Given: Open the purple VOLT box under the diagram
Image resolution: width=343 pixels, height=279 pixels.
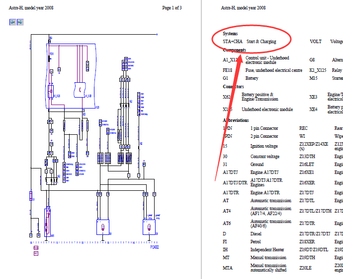Looking at the screenshot, I should 36,253.
